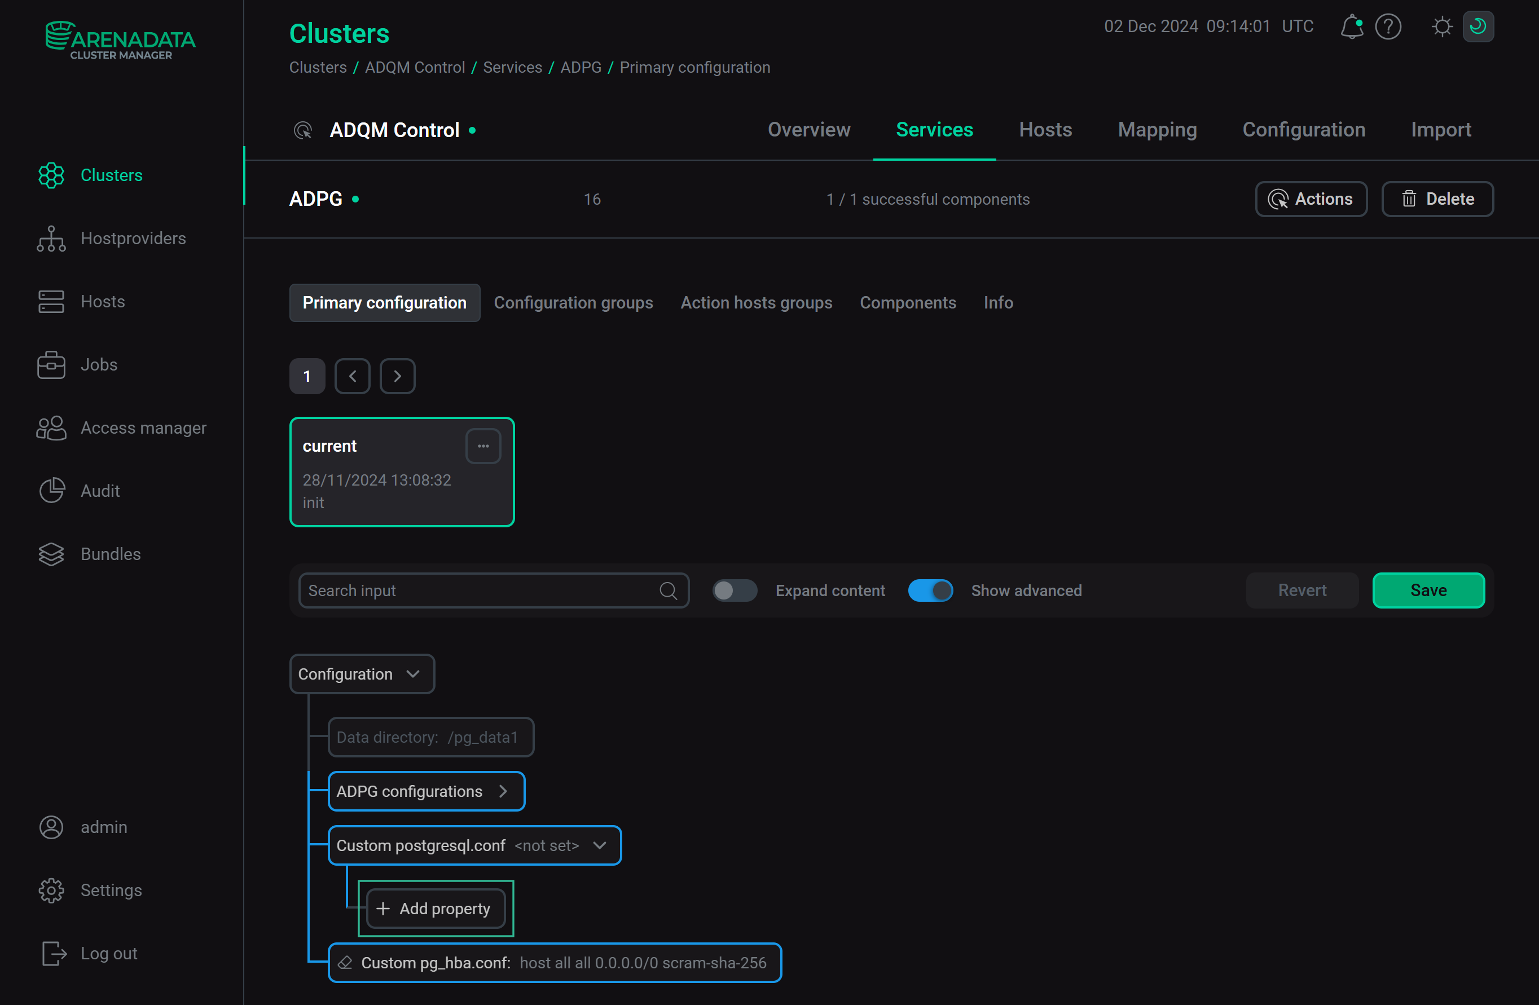Open Access manager in the sidebar
This screenshot has height=1005, width=1539.
pos(143,427)
